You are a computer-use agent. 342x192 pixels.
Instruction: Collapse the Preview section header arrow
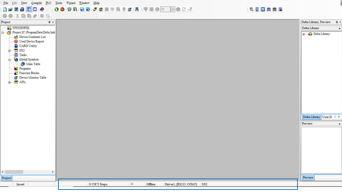339,124
